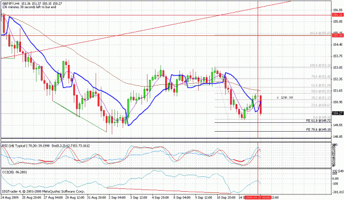344x200 pixels.
Task: Click the 25 Aug 20:00 time label
Action: (31, 197)
